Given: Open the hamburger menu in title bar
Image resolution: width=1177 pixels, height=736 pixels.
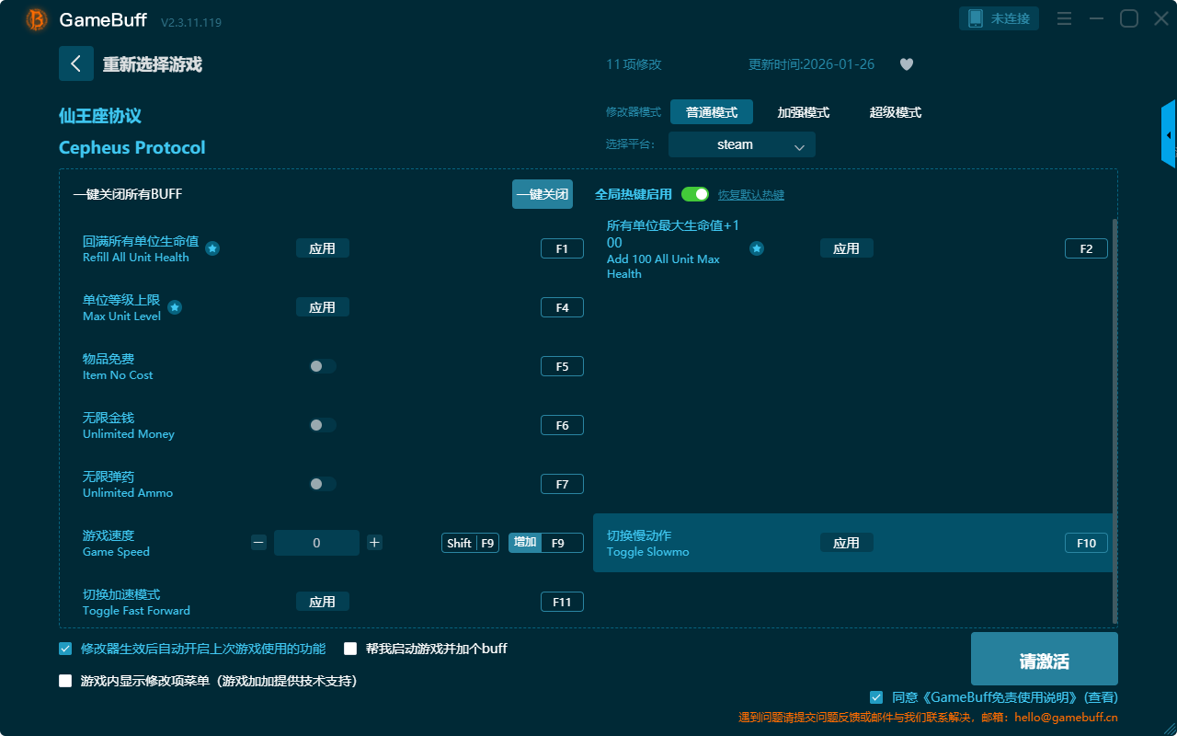Looking at the screenshot, I should pyautogui.click(x=1064, y=18).
